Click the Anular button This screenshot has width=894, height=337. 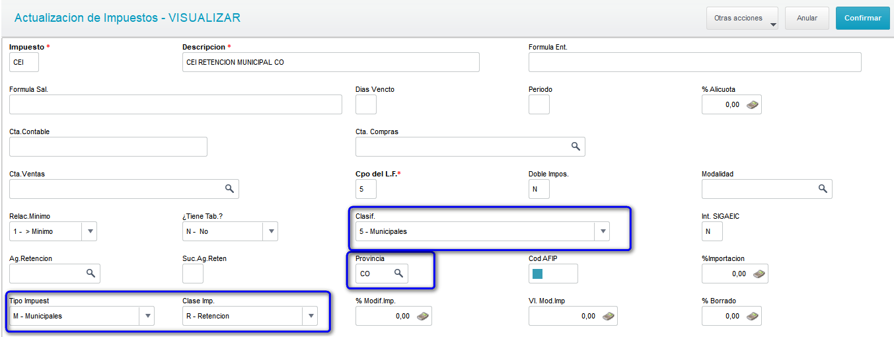[x=807, y=19]
